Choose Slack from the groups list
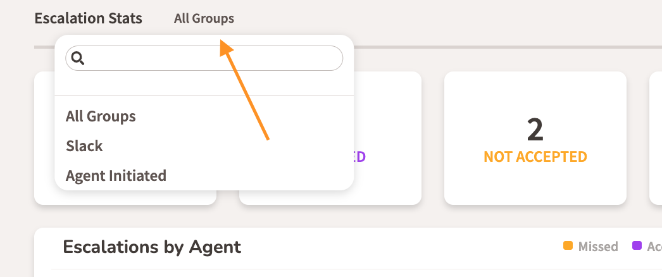The image size is (662, 277). coord(84,146)
